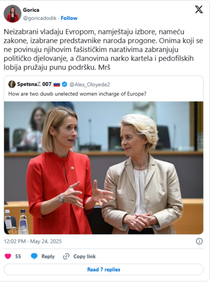Image resolution: width=210 pixels, height=282 pixels.
Task: Click the quoted SpetsnaZ 007 avatar
Action: (x=12, y=84)
